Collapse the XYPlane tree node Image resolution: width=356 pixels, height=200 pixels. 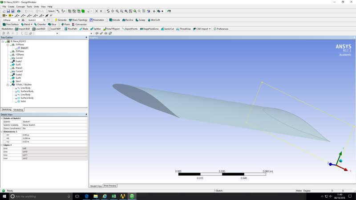coord(8,45)
